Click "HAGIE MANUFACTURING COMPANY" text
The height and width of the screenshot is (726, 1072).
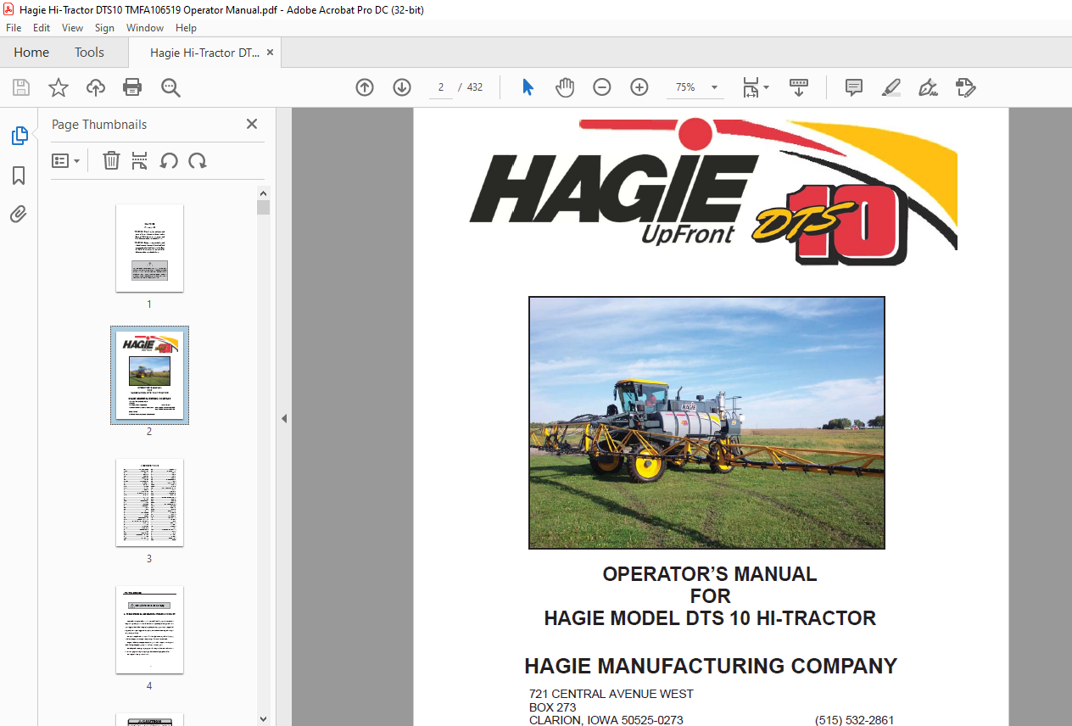(x=711, y=666)
